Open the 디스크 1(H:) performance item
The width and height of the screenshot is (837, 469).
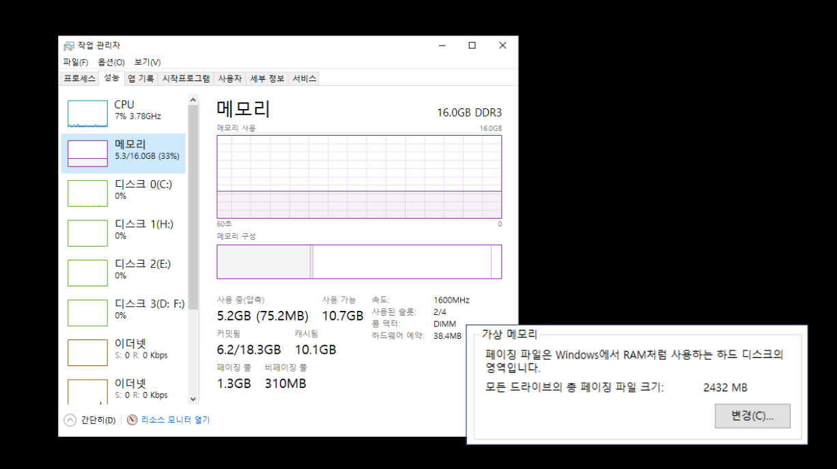point(124,233)
